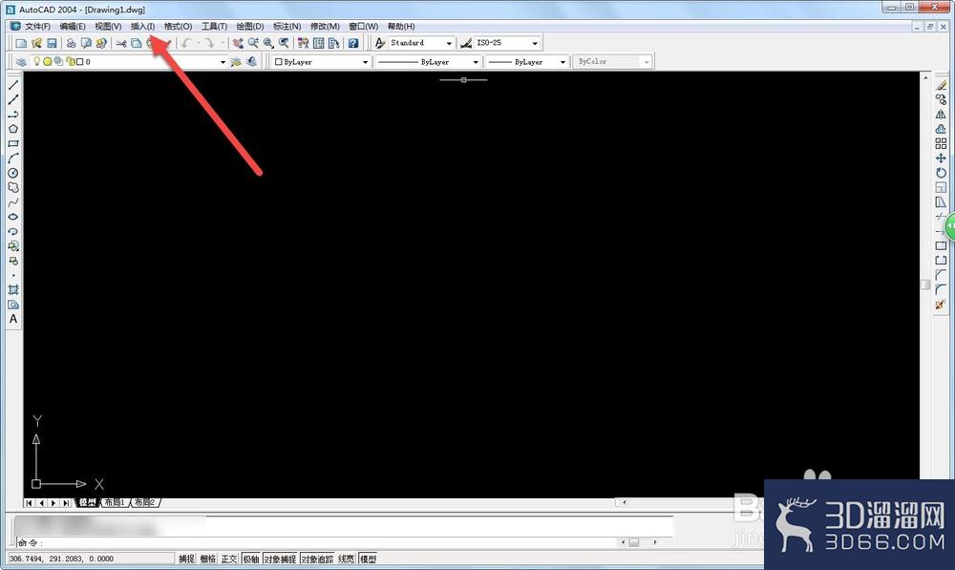Pick the Polygon tool
Image resolution: width=955 pixels, height=570 pixels.
(12, 129)
